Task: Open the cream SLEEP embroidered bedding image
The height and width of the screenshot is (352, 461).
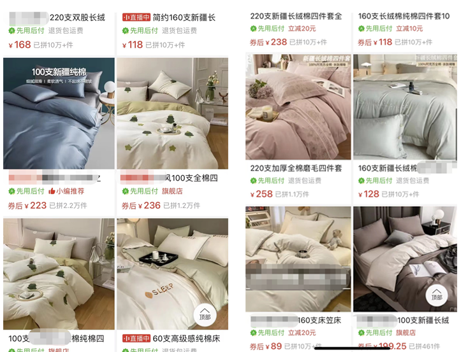Action: [x=173, y=274]
